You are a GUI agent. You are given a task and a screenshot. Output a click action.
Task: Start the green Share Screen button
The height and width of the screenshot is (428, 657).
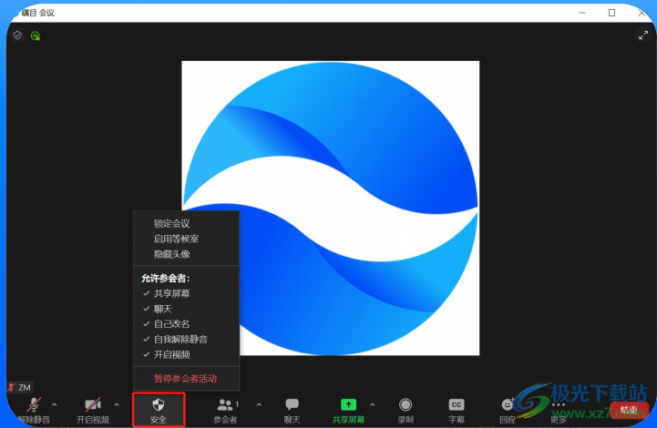point(348,404)
